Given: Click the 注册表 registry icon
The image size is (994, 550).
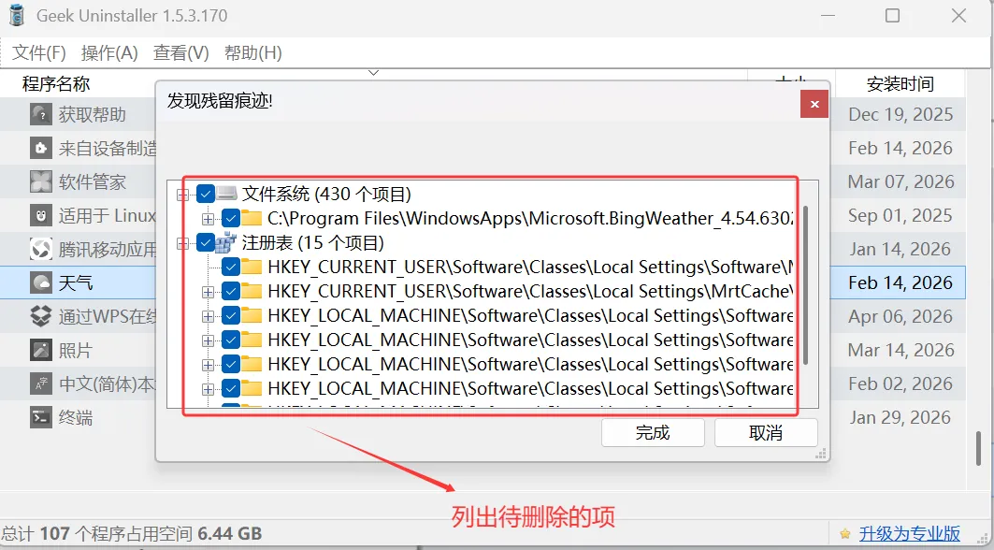Looking at the screenshot, I should coord(226,242).
